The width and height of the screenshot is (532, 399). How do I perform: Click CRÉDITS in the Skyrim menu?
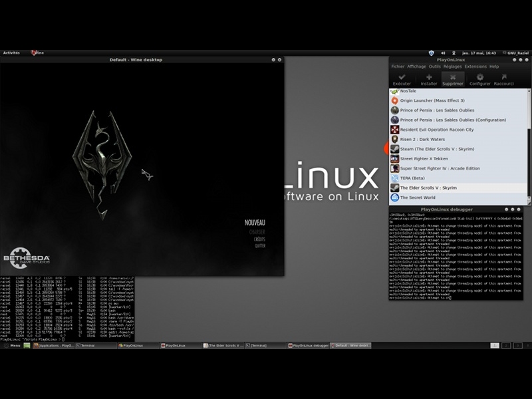tap(259, 239)
